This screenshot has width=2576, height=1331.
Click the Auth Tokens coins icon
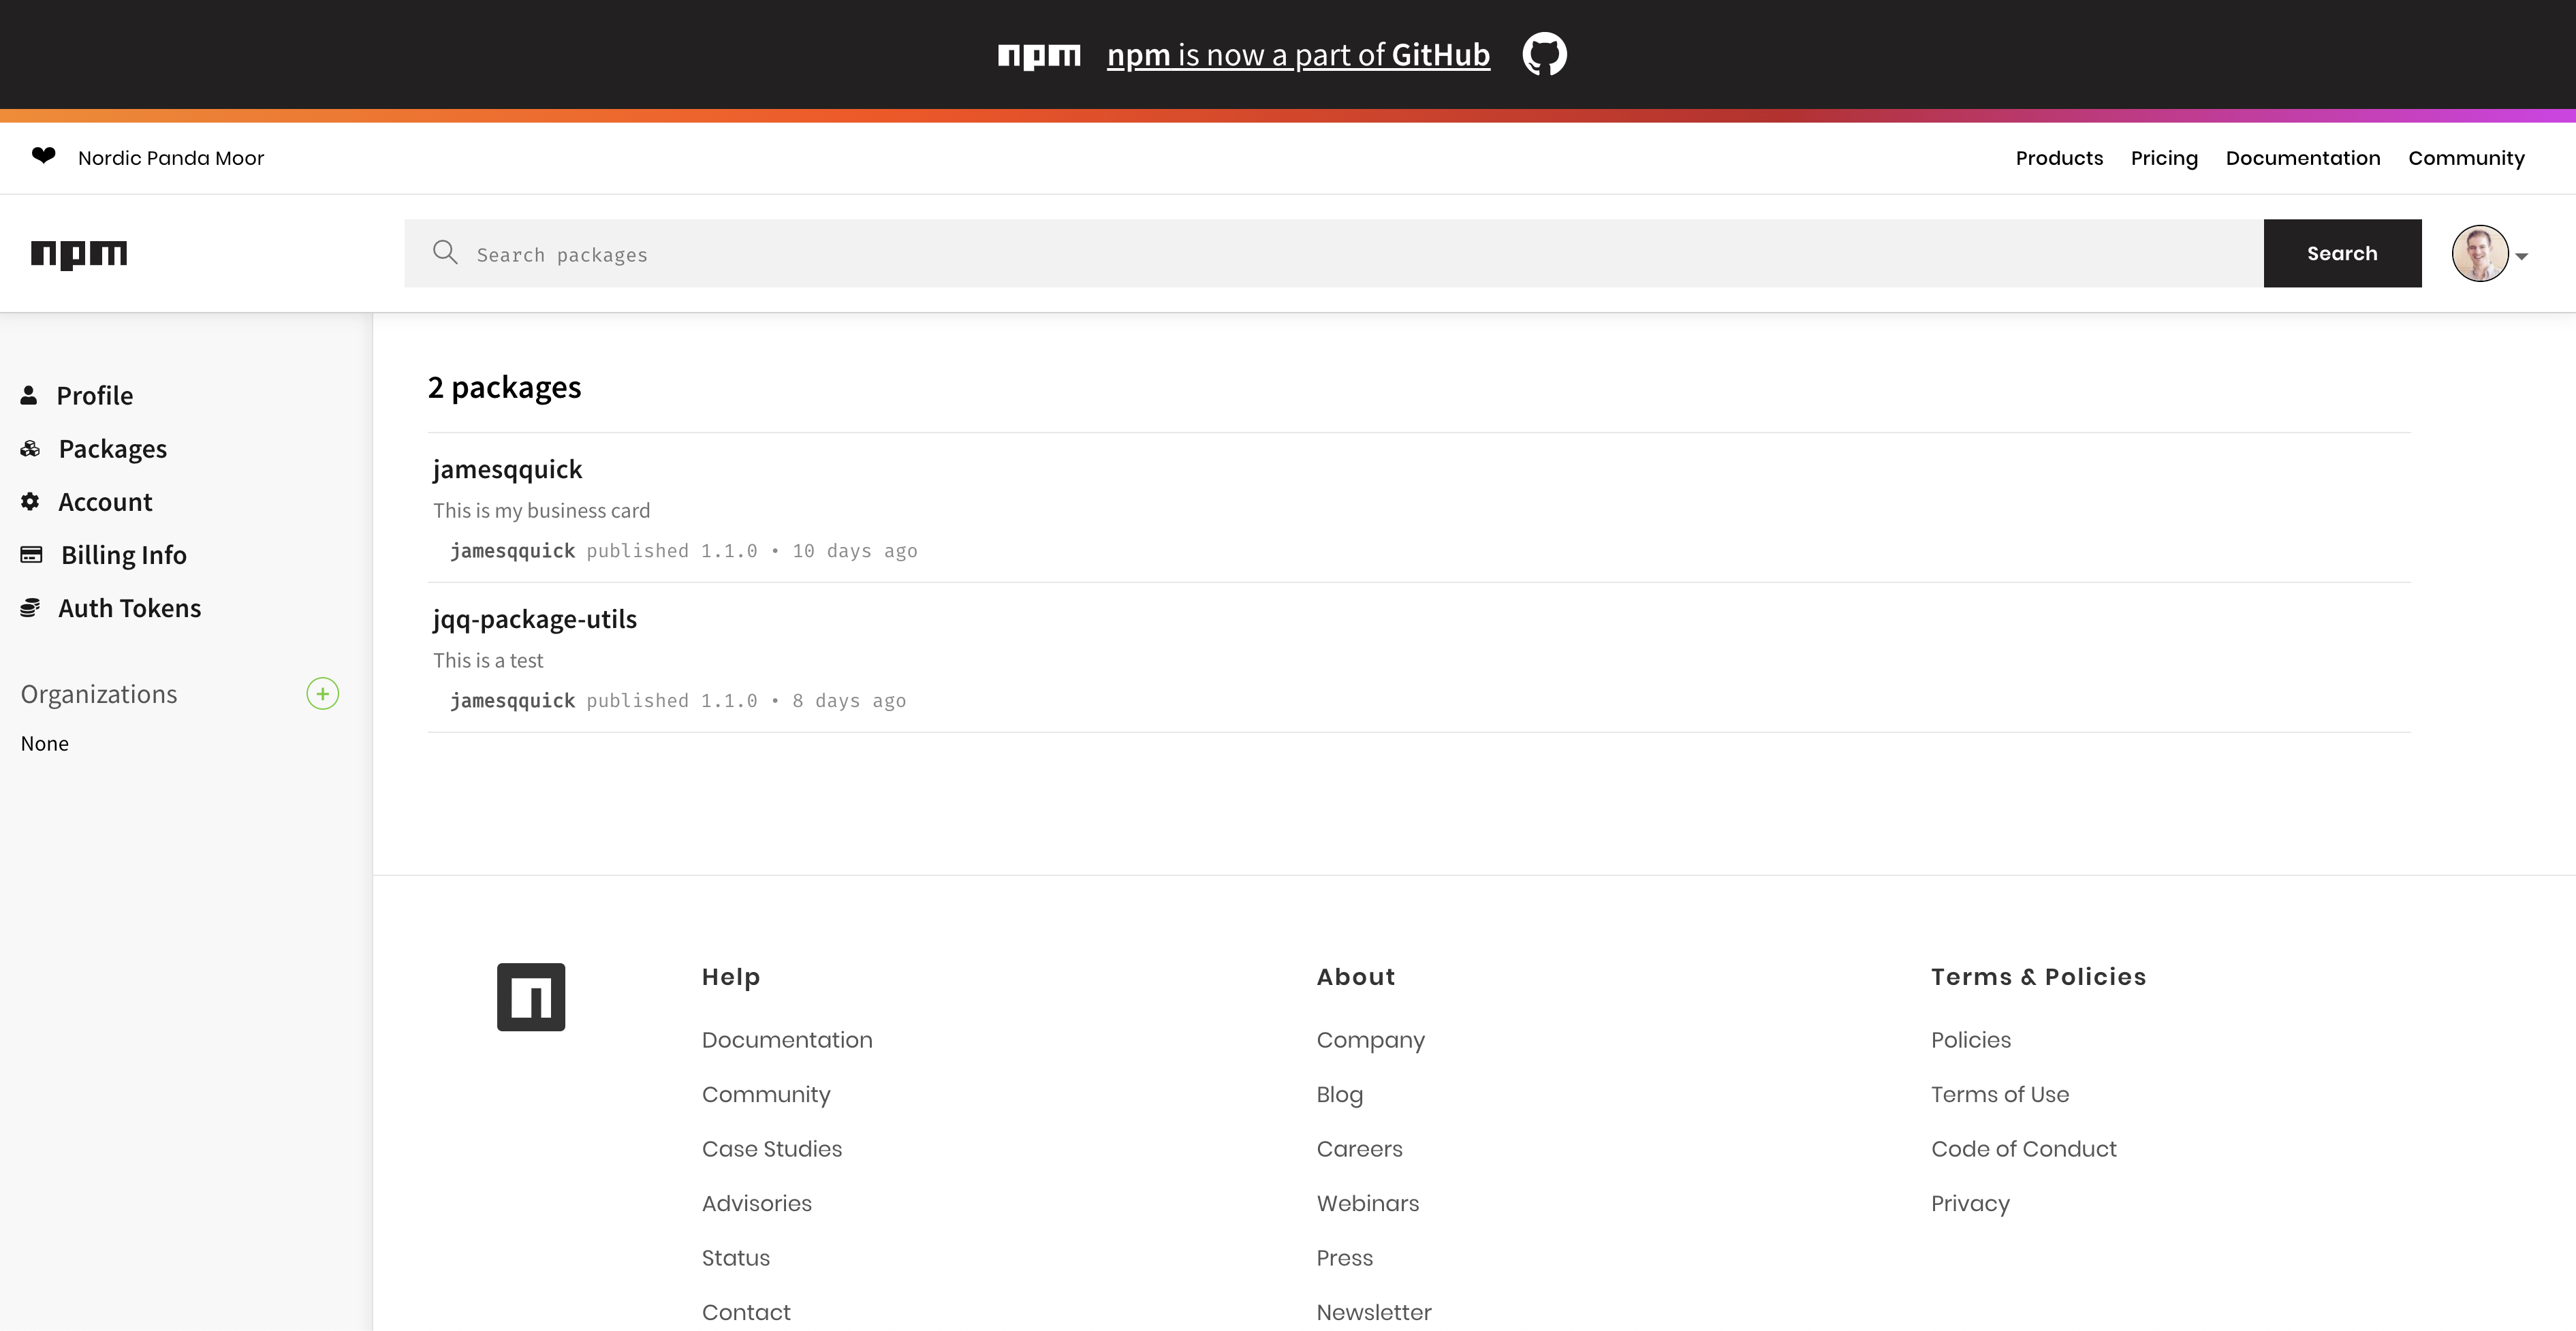[x=30, y=607]
